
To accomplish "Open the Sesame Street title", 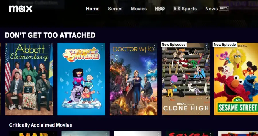I will coord(236,79).
